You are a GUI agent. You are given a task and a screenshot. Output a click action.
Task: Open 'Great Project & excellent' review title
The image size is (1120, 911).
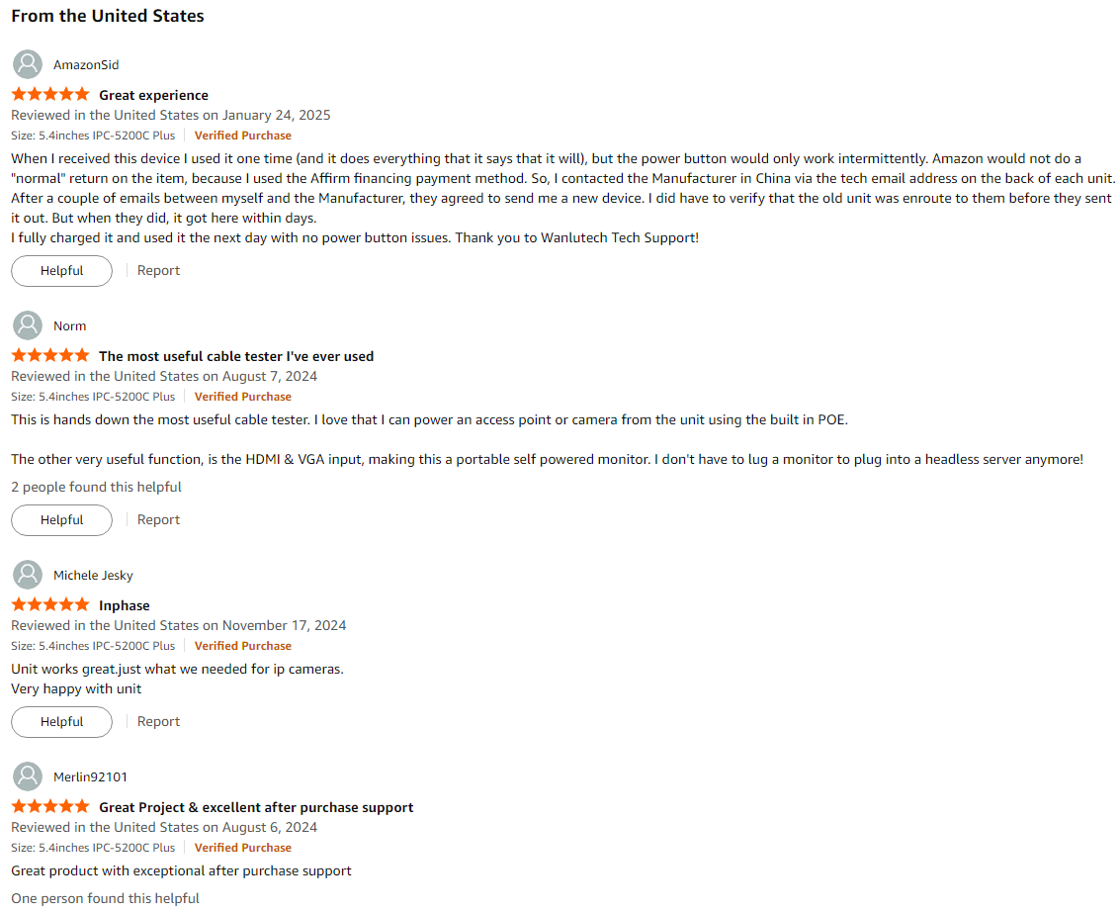click(256, 807)
